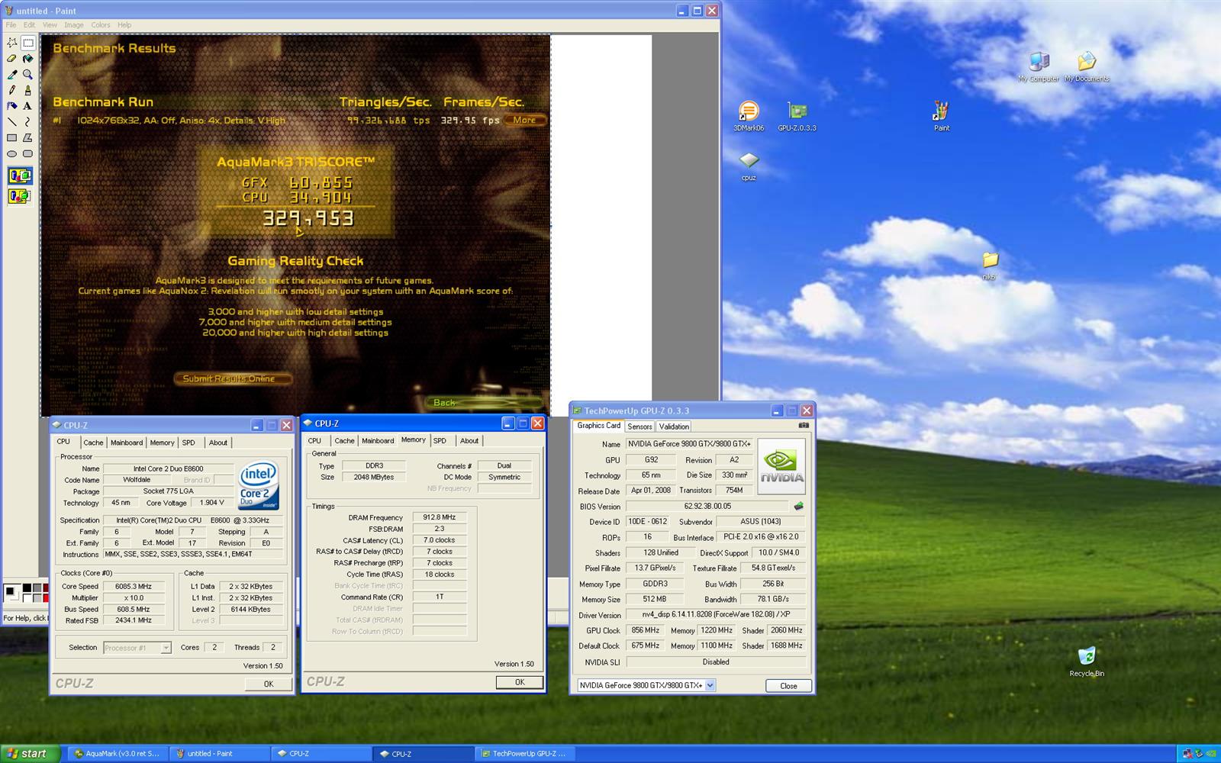Select the Magnifier tool in Paint
Viewport: 1221px width, 763px height.
coord(27,75)
